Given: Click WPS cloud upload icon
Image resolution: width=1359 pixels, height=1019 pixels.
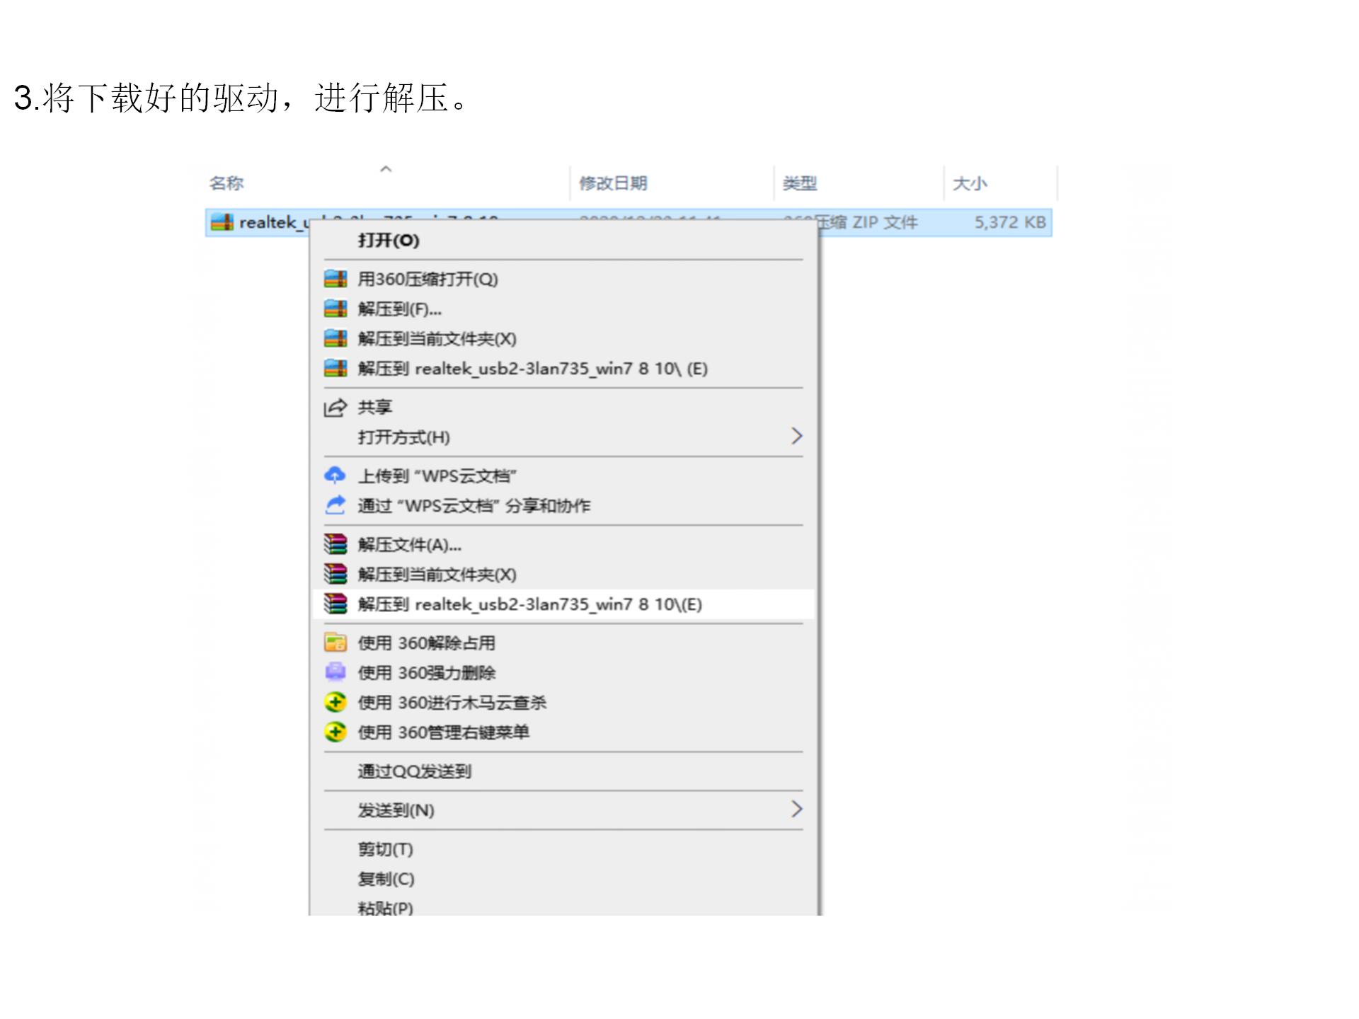Looking at the screenshot, I should coord(336,475).
